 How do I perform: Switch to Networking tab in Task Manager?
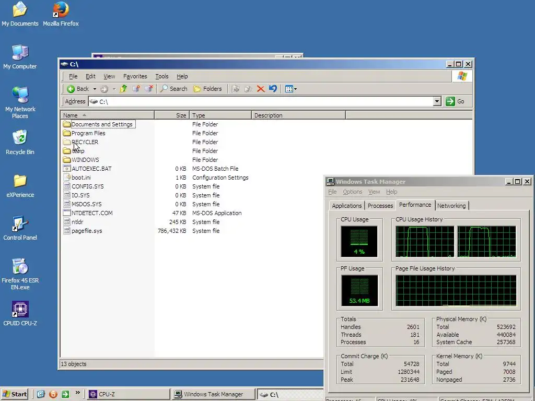point(451,206)
